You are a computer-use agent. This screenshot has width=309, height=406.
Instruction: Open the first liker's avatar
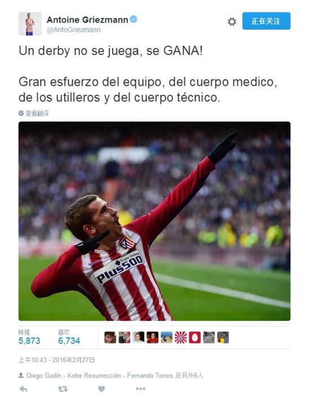[x=111, y=337]
